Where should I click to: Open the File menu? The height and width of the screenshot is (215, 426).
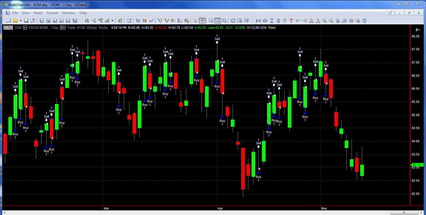point(15,13)
